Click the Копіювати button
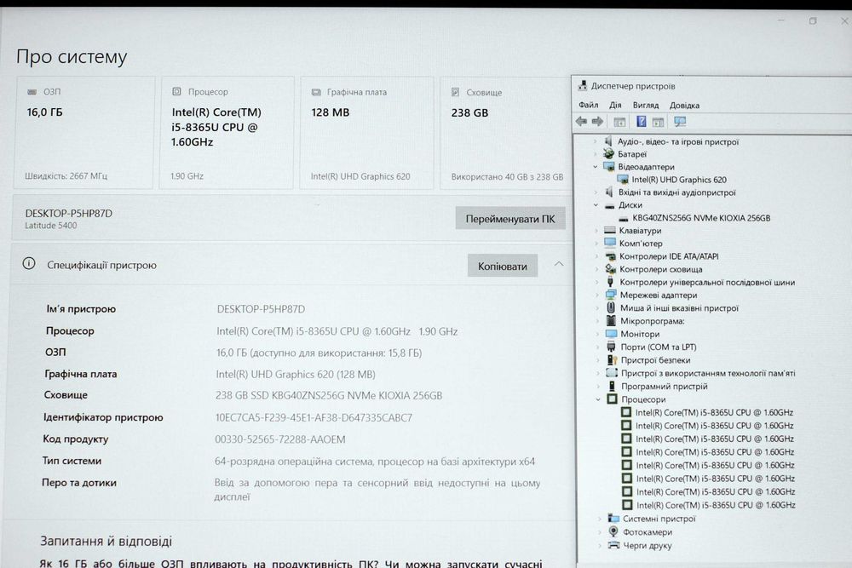The image size is (852, 568). (503, 266)
